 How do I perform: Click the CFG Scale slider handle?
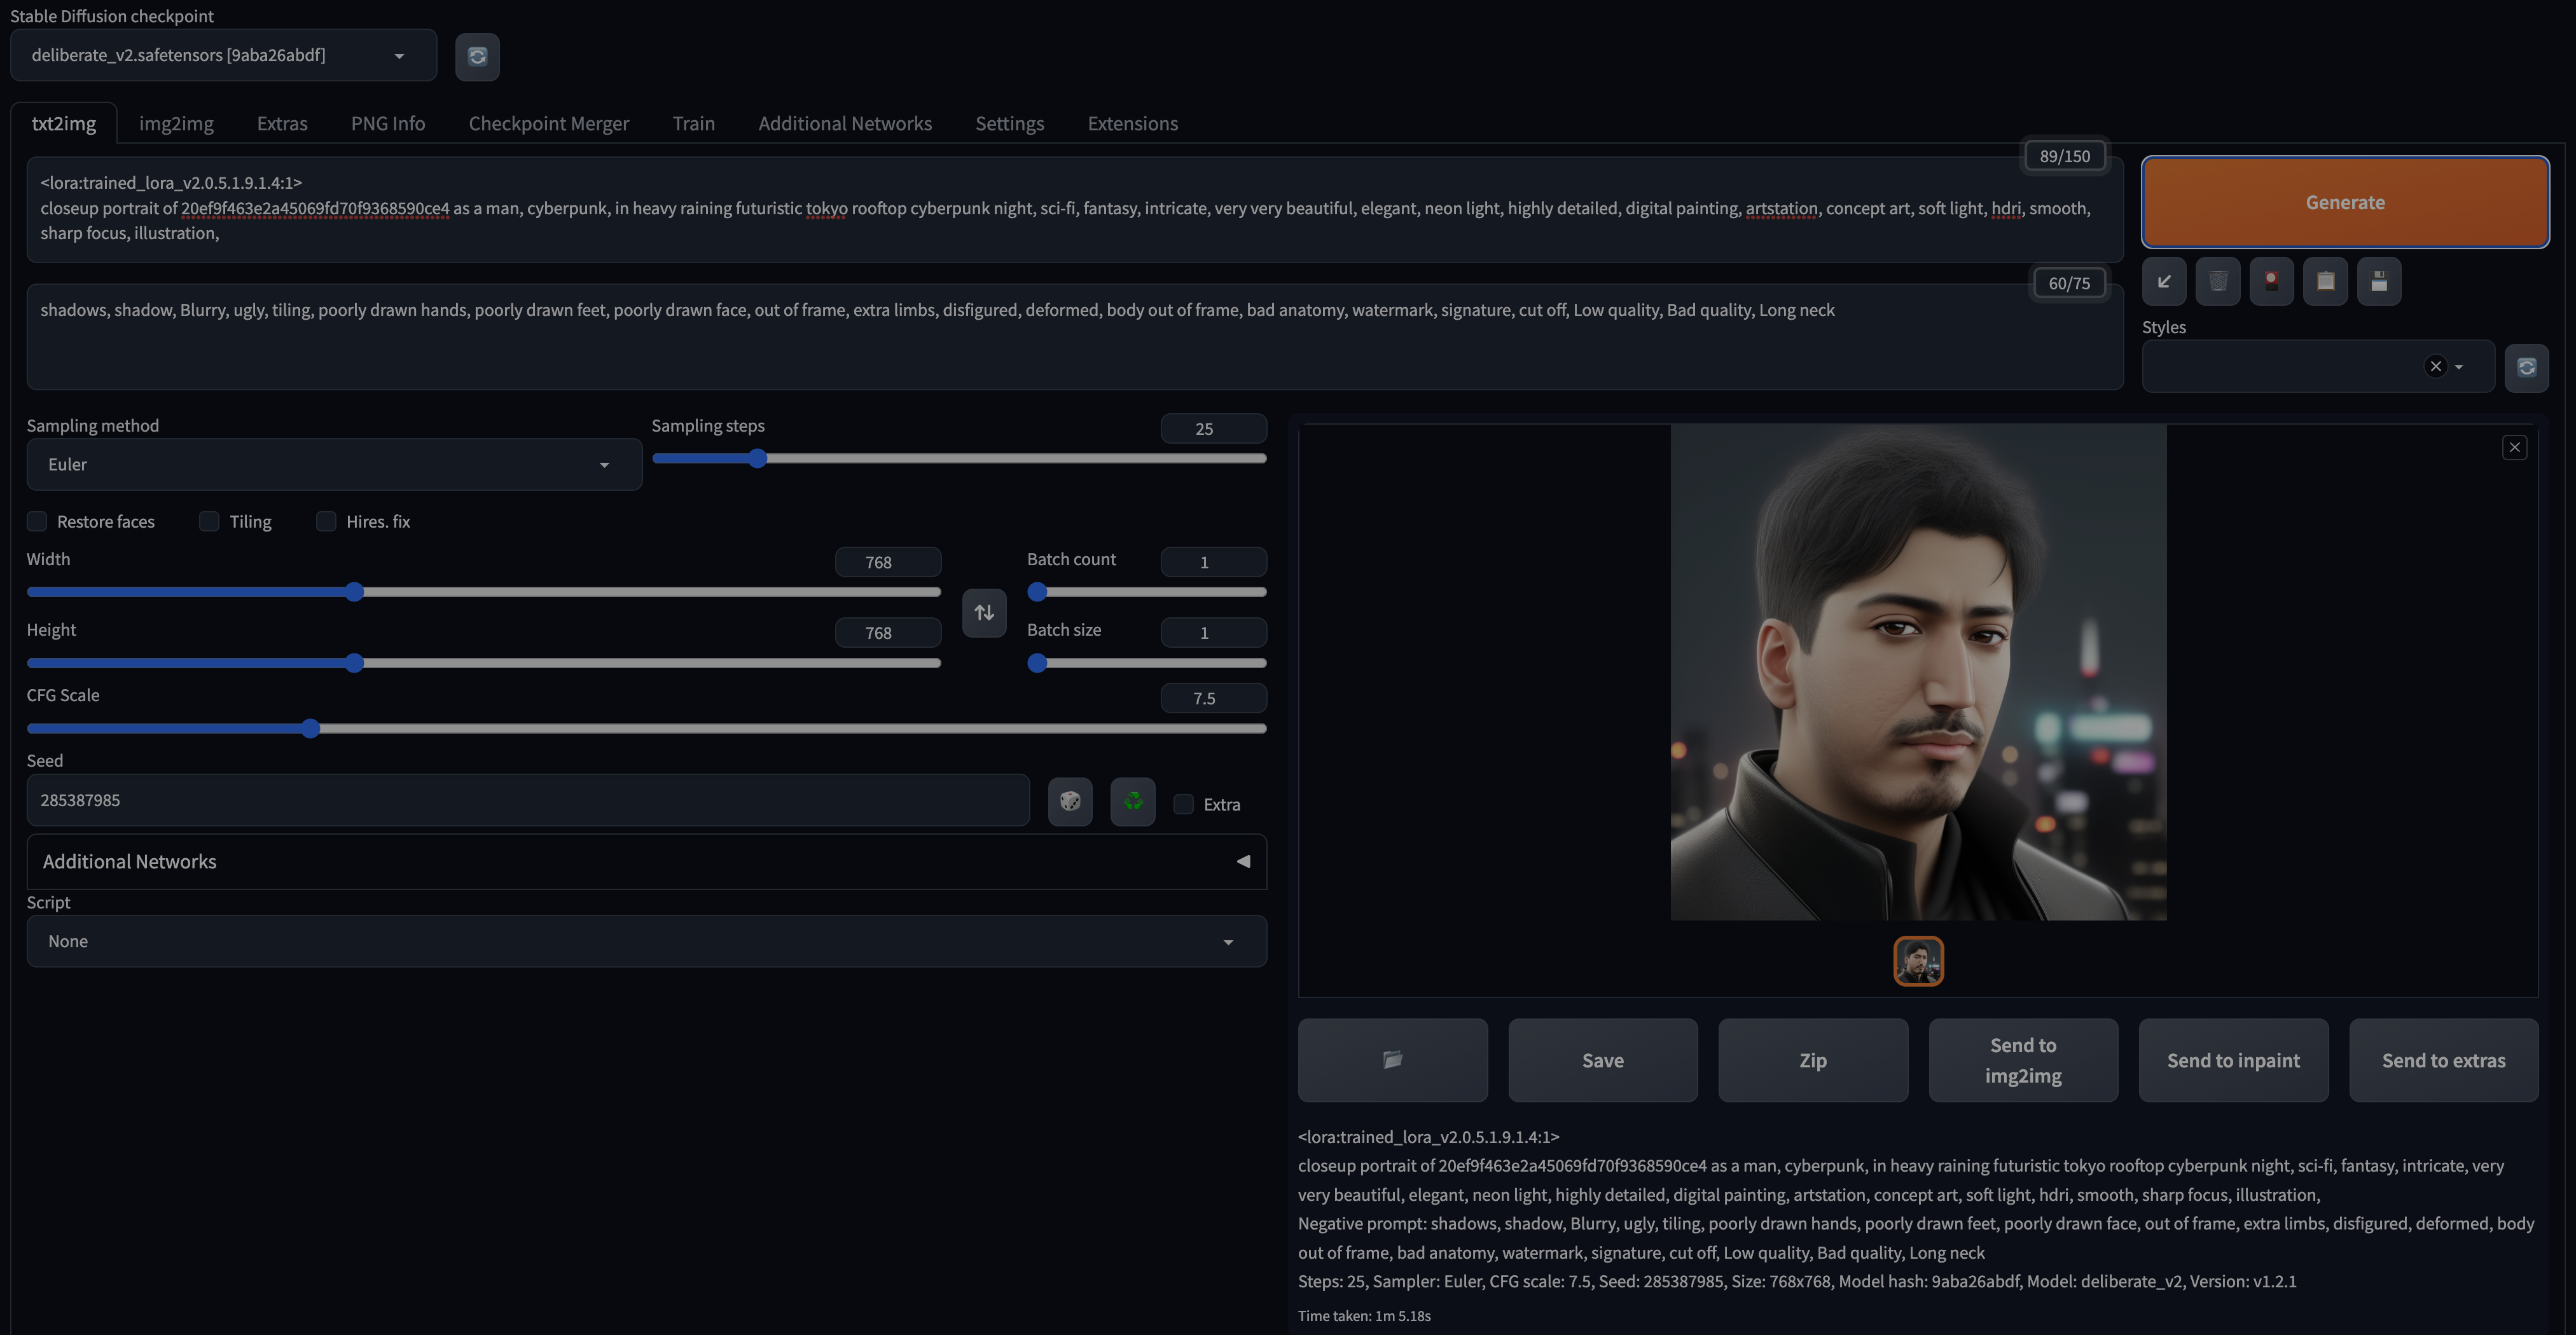point(311,729)
